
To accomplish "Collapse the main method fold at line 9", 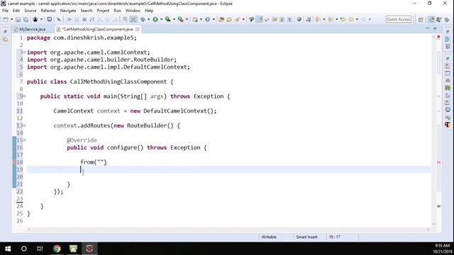I will tap(25, 96).
